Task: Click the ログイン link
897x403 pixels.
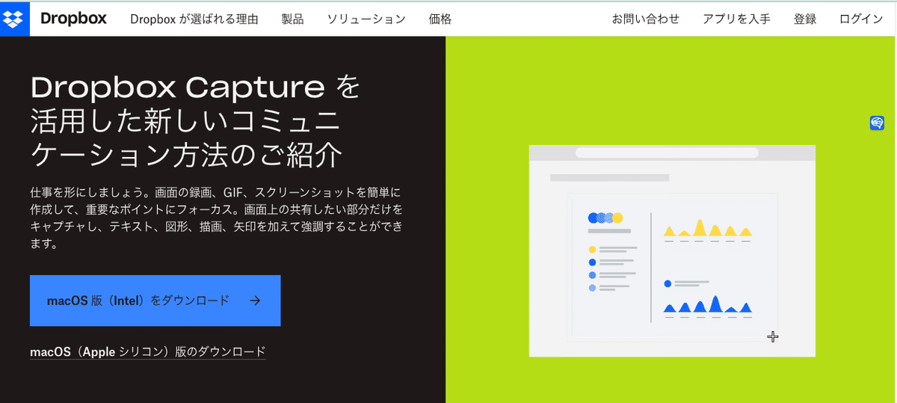Action: click(861, 19)
